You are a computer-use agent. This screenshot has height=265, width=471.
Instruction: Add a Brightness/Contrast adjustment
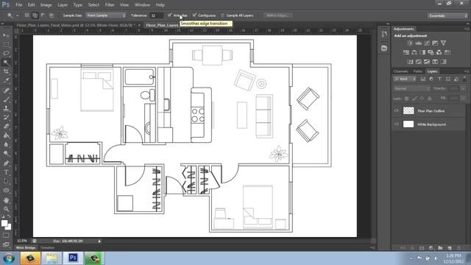[x=410, y=43]
